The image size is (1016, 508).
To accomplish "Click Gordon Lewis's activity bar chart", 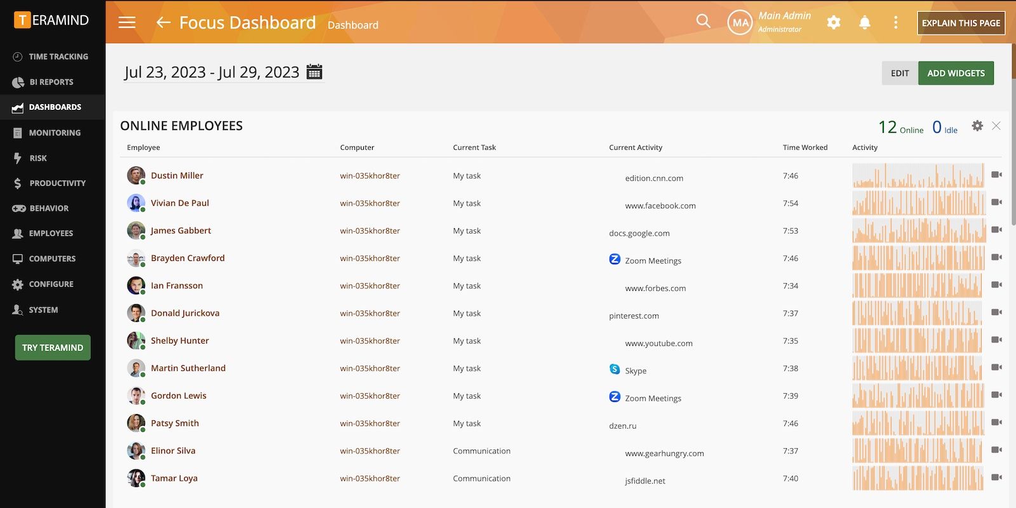I will click(918, 396).
